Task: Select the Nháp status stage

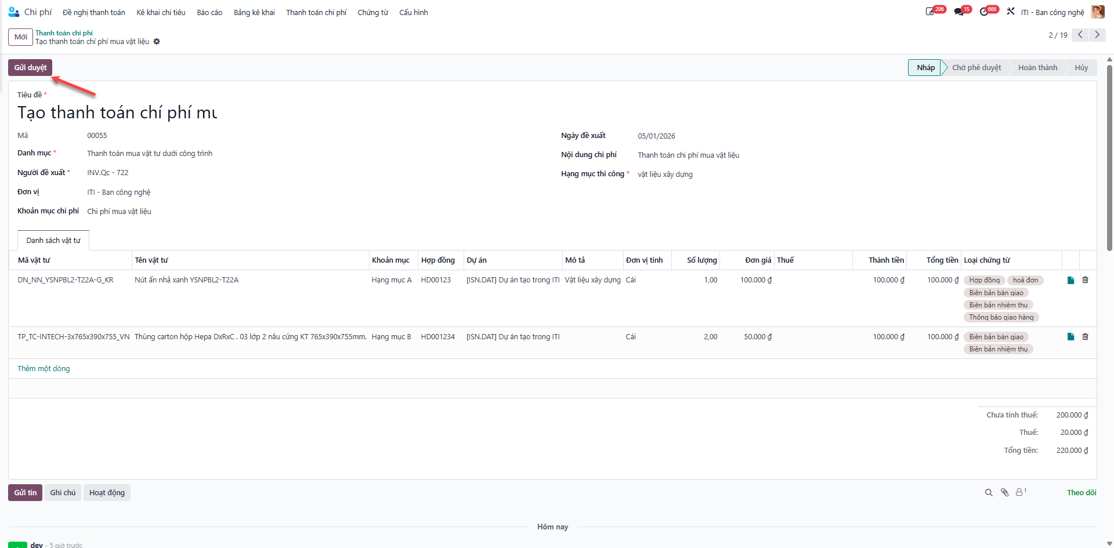Action: [x=925, y=68]
